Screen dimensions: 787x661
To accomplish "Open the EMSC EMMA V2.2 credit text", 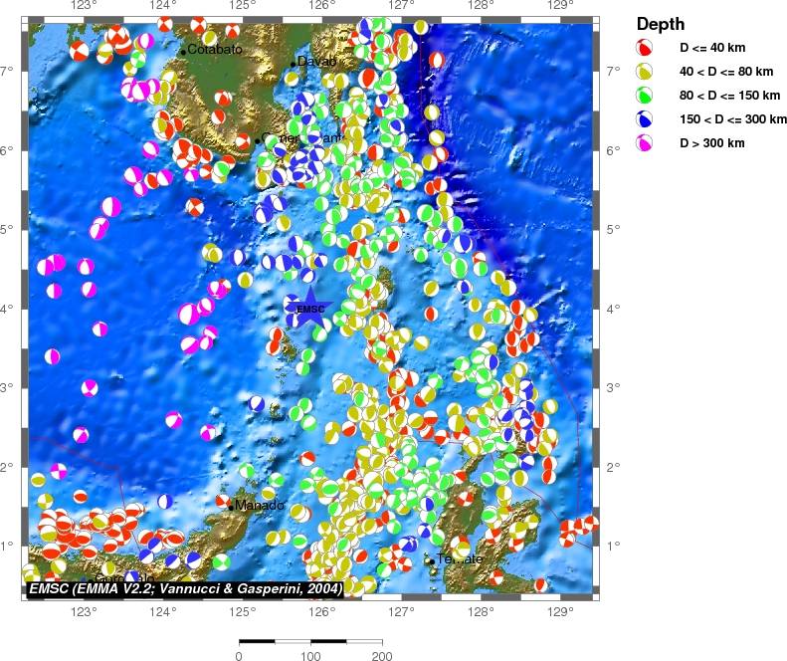I will 186,589.
